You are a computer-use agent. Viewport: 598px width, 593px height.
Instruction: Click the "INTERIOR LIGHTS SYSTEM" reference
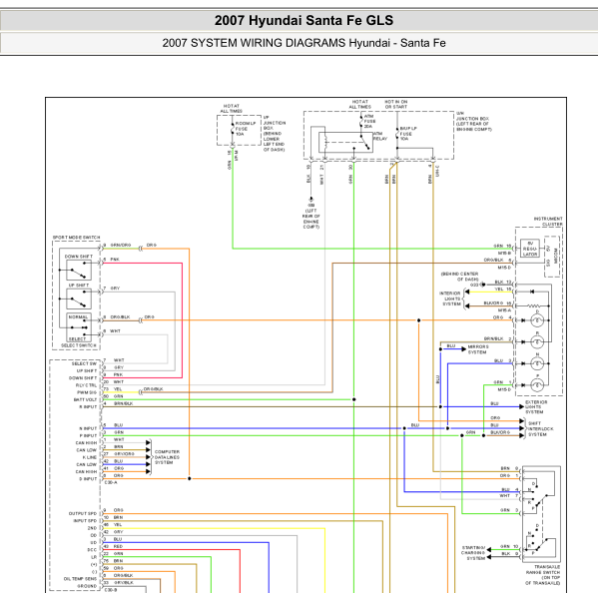click(x=450, y=298)
